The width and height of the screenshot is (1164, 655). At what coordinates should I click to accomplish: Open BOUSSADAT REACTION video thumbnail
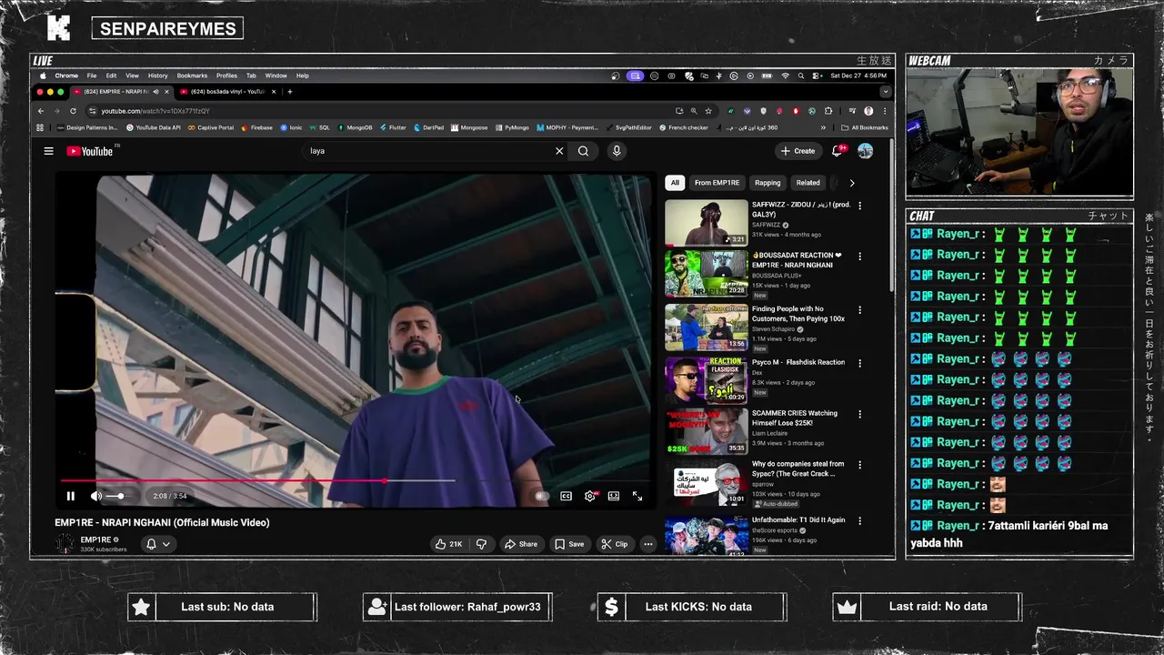point(706,274)
